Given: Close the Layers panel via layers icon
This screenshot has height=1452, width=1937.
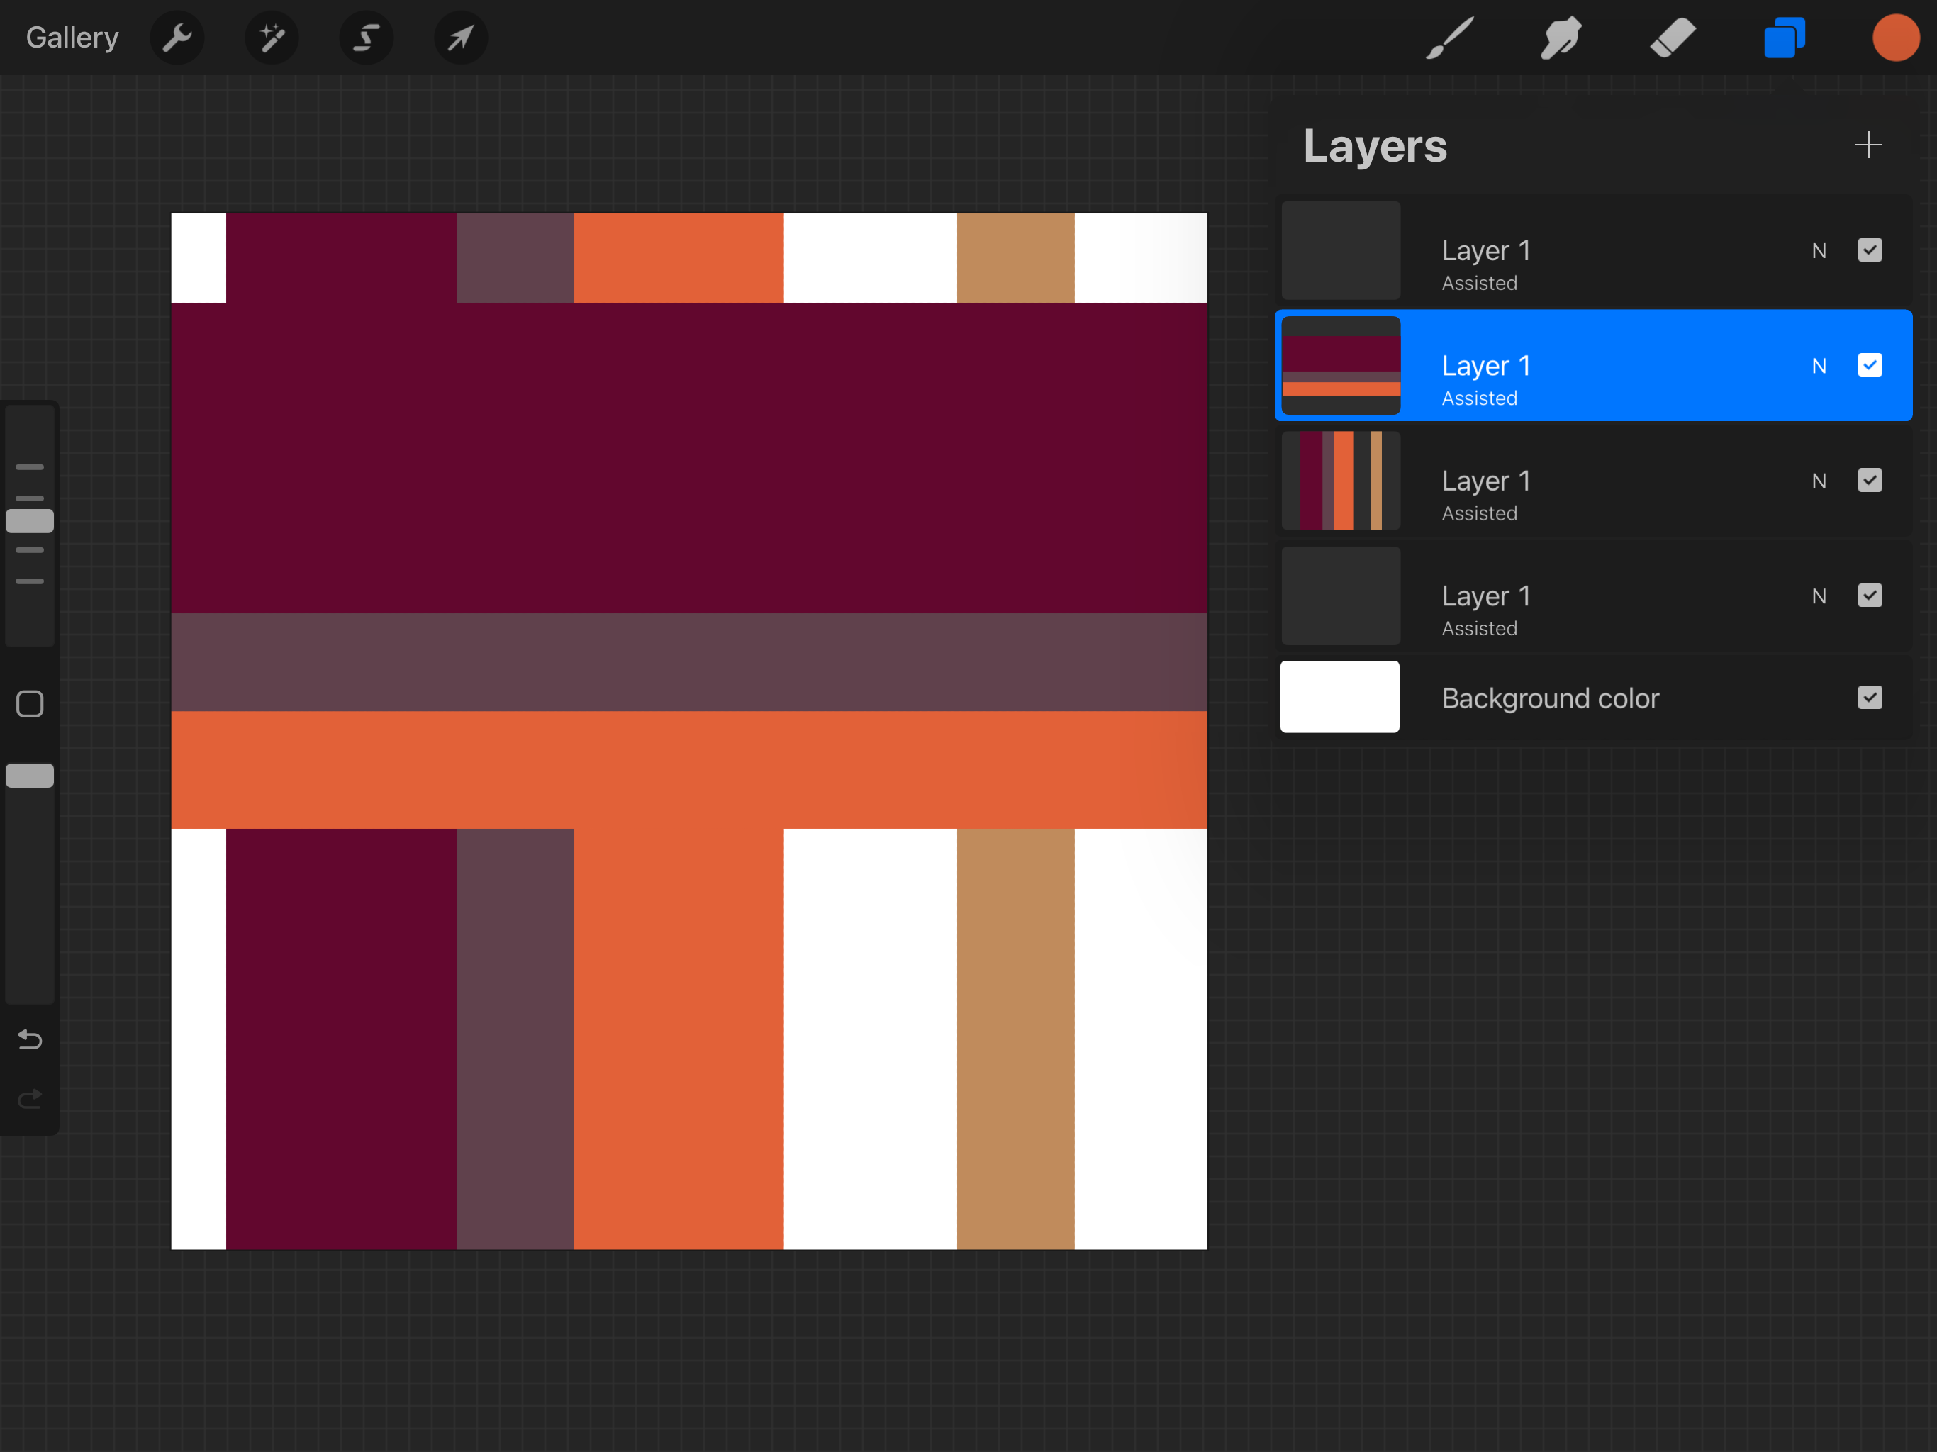Looking at the screenshot, I should 1784,38.
